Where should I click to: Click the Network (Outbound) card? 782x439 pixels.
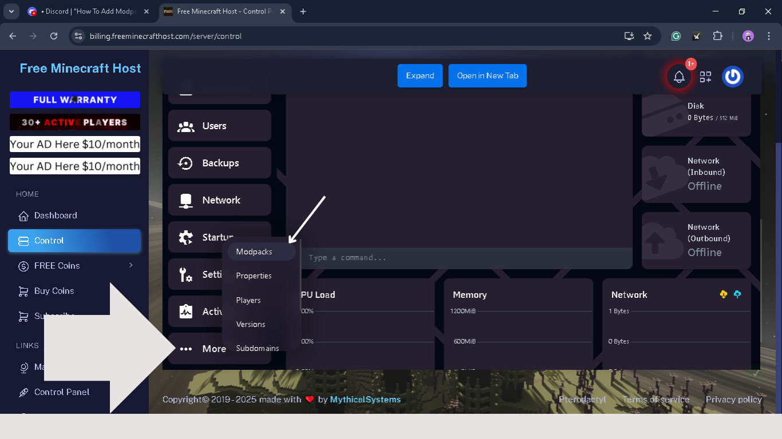[696, 241]
